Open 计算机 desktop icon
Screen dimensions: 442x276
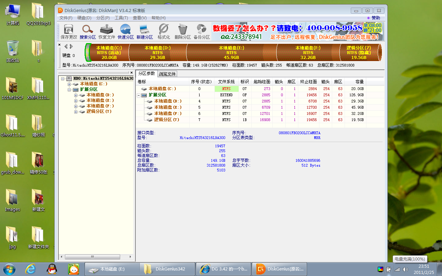coord(13,14)
